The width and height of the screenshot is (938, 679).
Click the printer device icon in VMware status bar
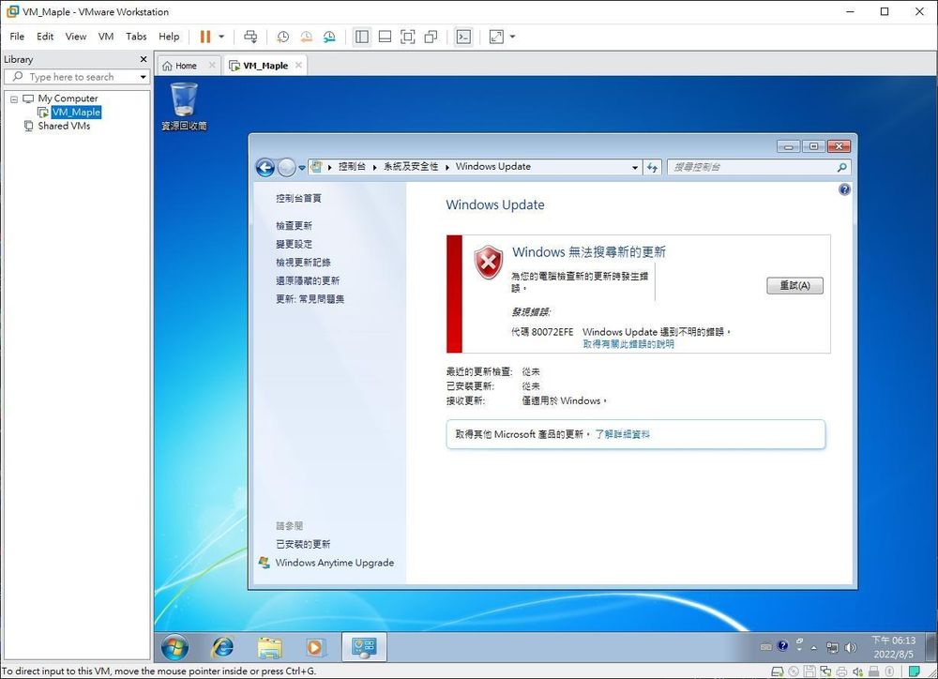[840, 671]
